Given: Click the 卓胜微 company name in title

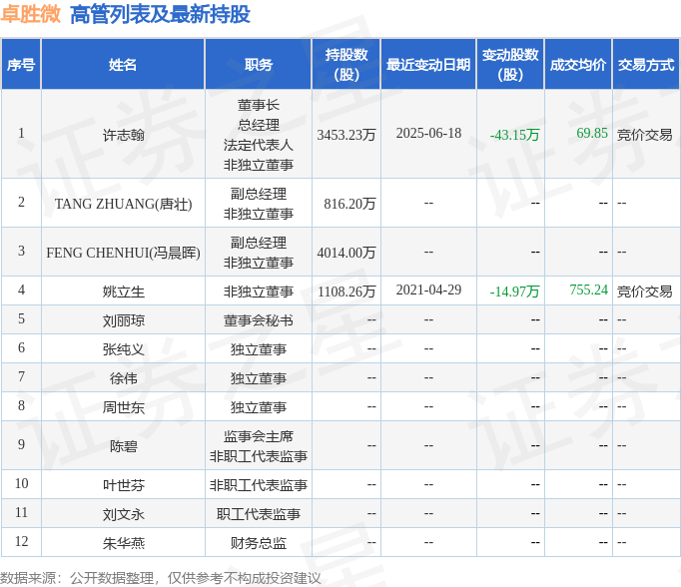Looking at the screenshot, I should click(30, 14).
